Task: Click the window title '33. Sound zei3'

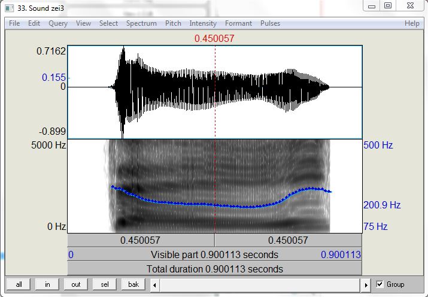Action: pyautogui.click(x=41, y=8)
